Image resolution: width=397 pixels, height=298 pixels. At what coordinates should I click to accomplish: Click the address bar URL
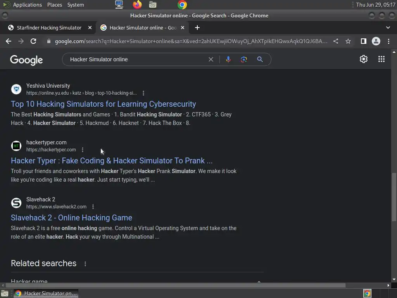[x=191, y=41]
